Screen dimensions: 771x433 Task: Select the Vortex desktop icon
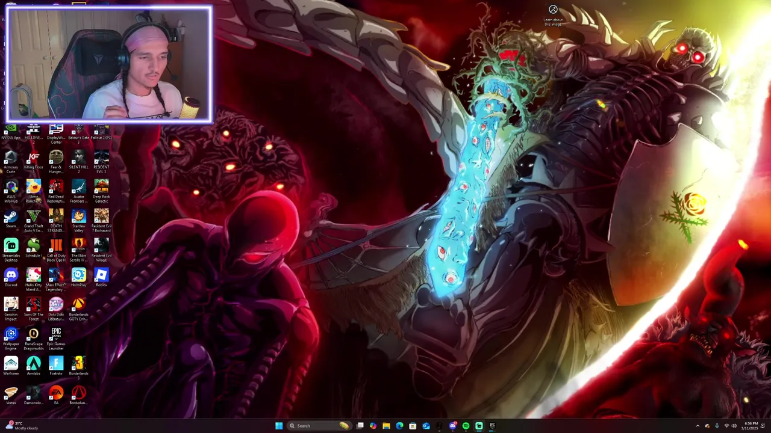(11, 396)
